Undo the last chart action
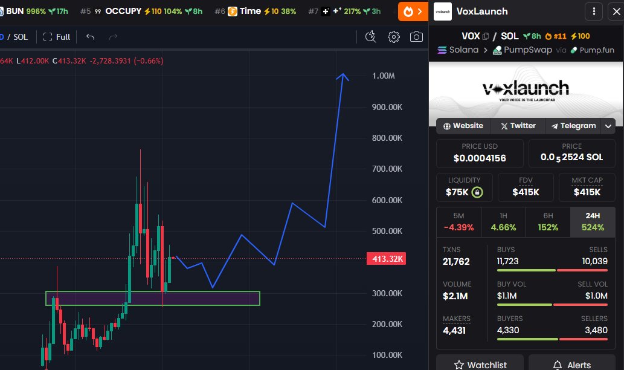 click(91, 37)
